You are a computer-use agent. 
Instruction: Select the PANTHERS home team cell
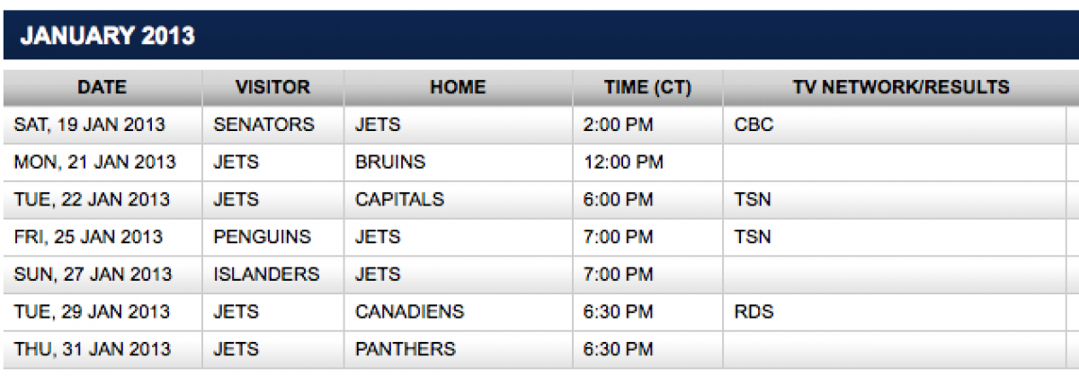tap(406, 349)
